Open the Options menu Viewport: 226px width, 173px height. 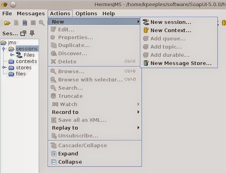point(86,14)
